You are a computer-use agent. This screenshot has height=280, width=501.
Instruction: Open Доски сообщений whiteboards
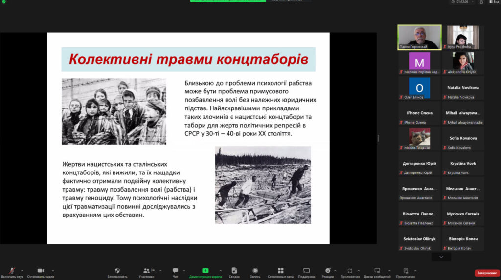[377, 271]
